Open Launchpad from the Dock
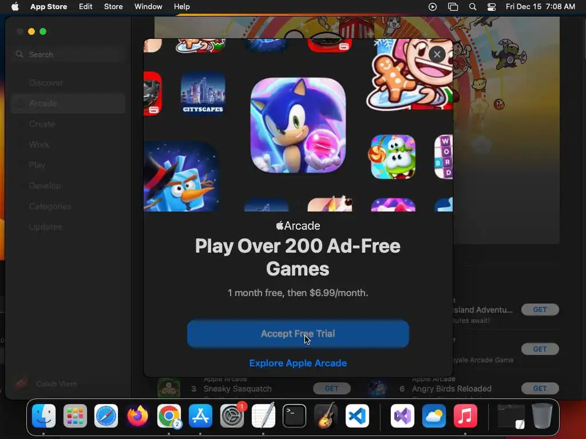 (75, 416)
